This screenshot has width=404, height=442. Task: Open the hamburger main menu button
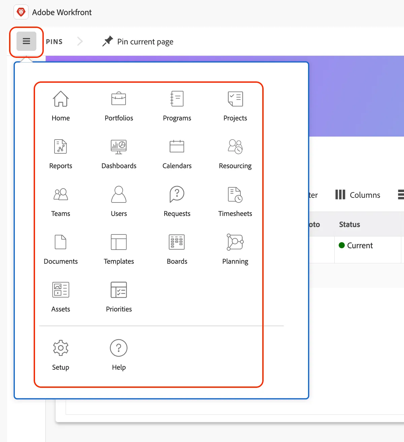[x=26, y=41]
